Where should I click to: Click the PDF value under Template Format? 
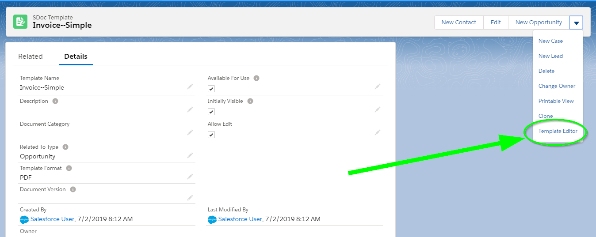click(x=26, y=177)
